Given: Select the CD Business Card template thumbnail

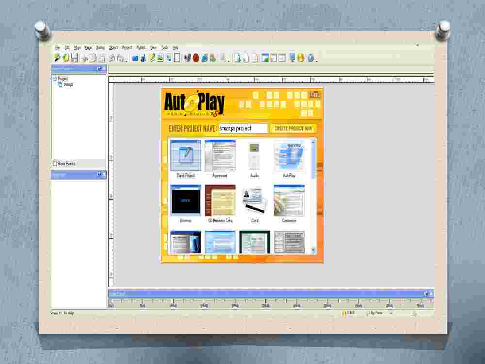Looking at the screenshot, I should pyautogui.click(x=220, y=201).
